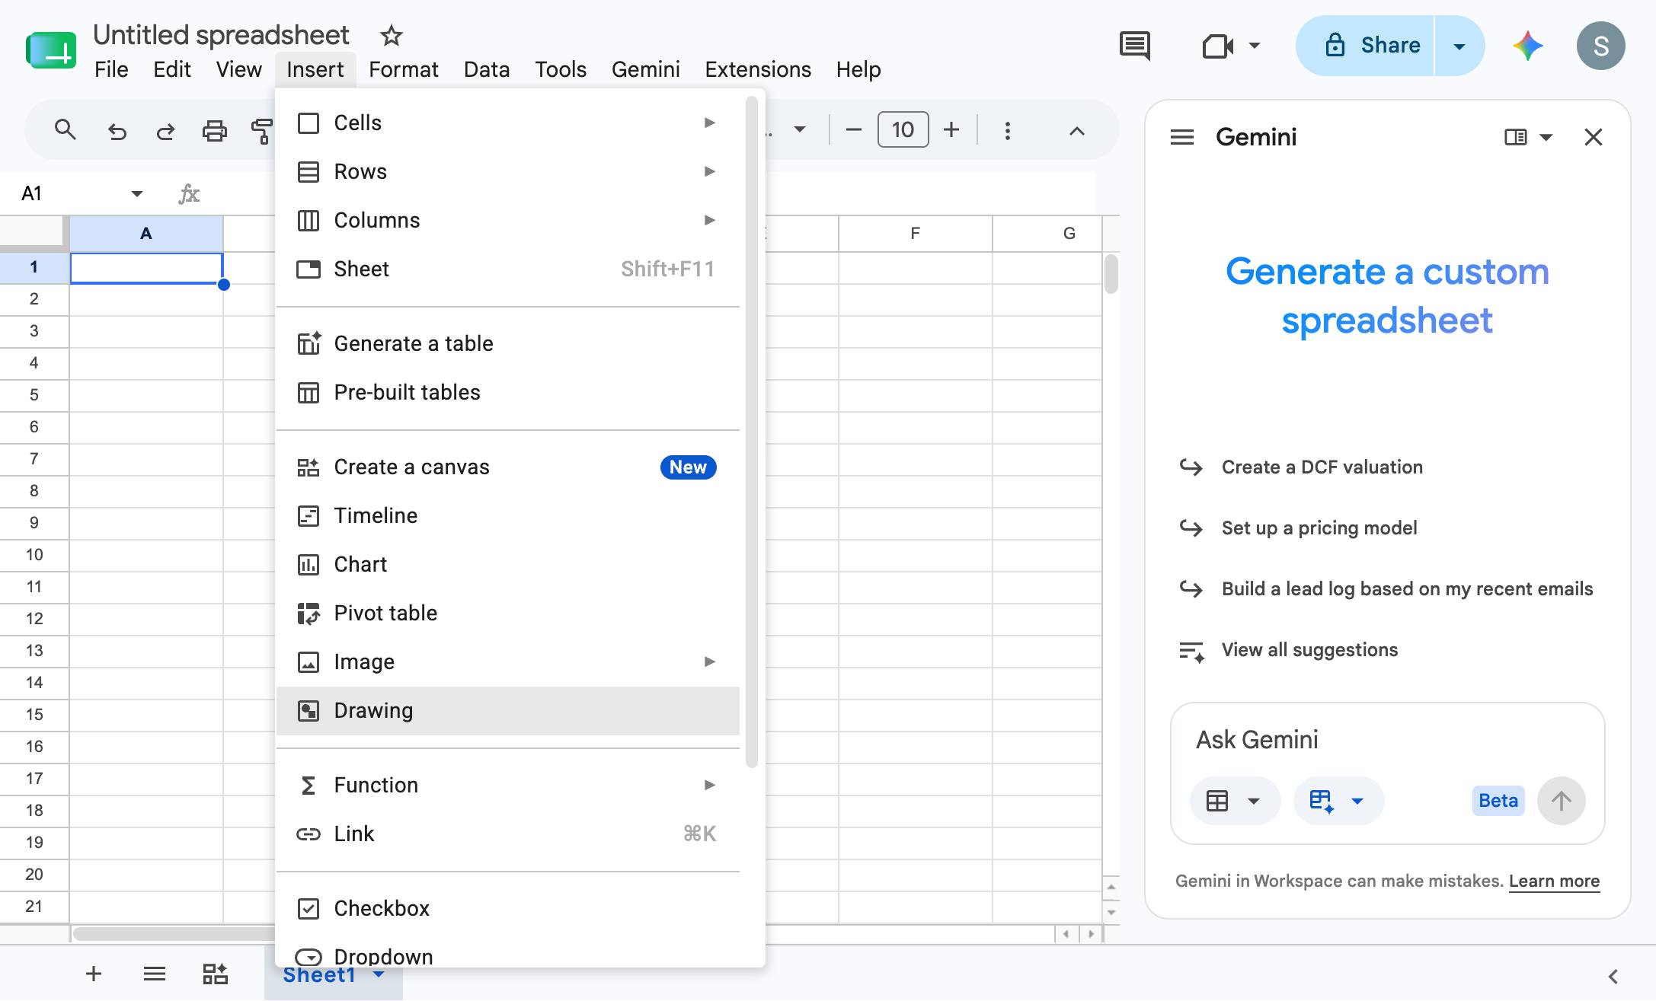Open the comment history icon
The image size is (1656, 1001).
pyautogui.click(x=1135, y=46)
